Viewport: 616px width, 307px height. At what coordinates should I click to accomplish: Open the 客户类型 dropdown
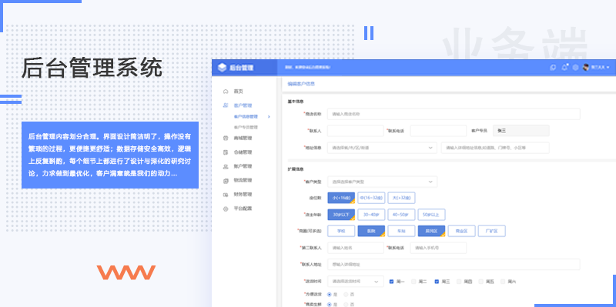click(x=382, y=182)
